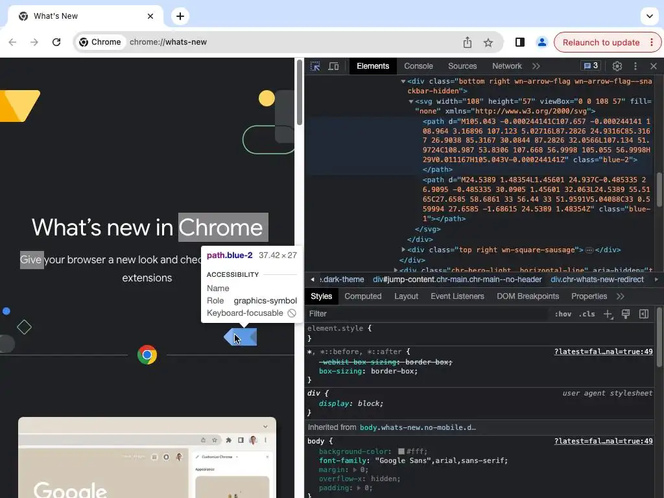Viewport: 664px width, 498px height.
Task: Close the What's New tab
Action: 150,16
